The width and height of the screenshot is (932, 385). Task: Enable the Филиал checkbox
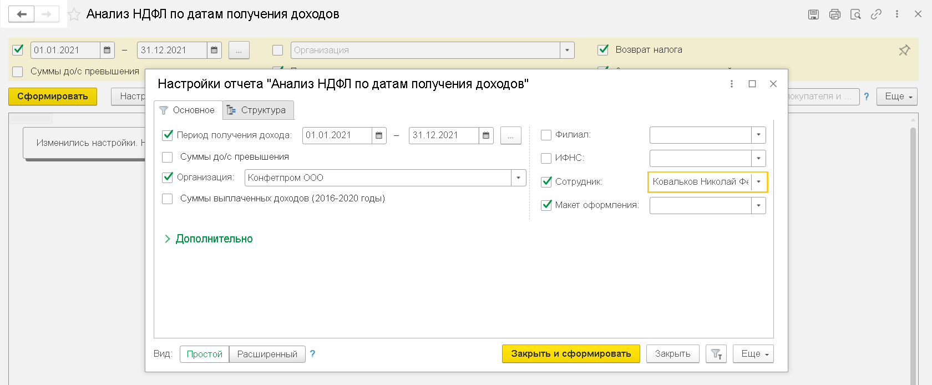pyautogui.click(x=546, y=135)
